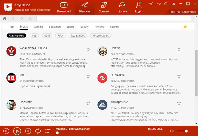The height and width of the screenshot is (136, 198).
Task: Favorite the AllTrapMusic channel star
Action: 179,103
